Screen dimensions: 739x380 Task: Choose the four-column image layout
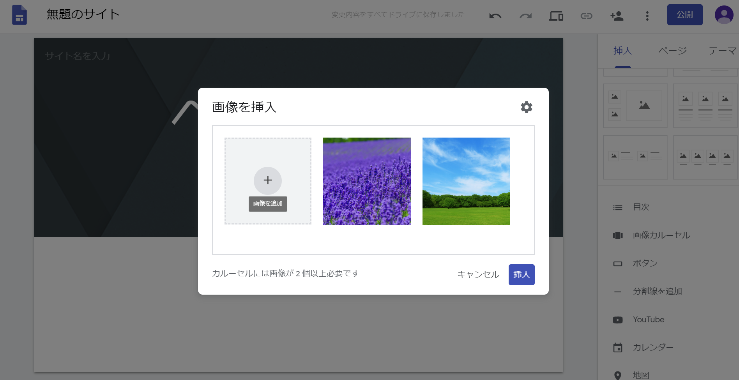click(x=705, y=157)
